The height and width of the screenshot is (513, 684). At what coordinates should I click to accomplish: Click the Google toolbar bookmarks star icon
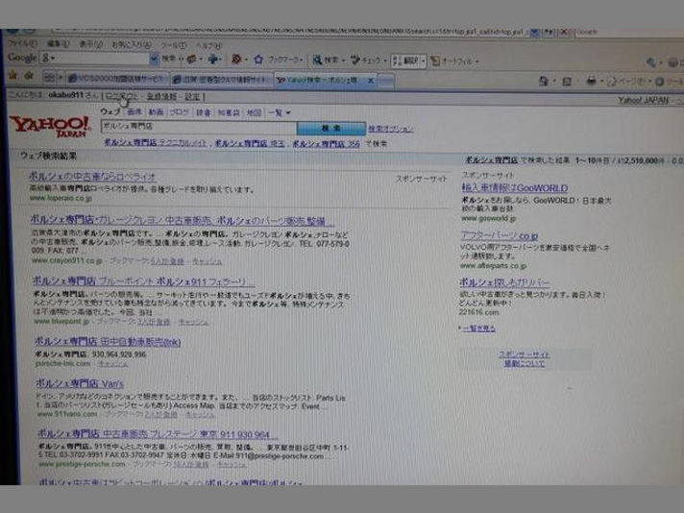(x=256, y=59)
